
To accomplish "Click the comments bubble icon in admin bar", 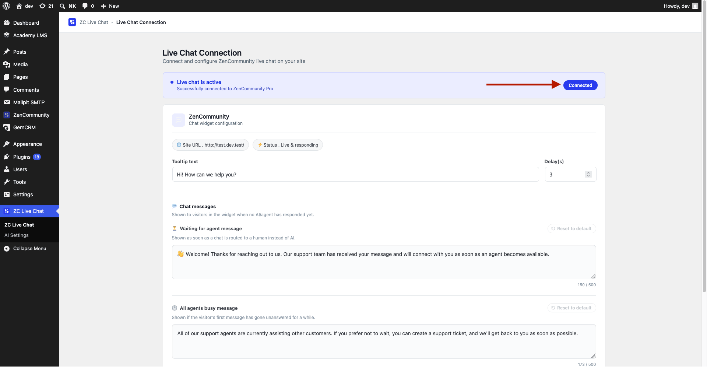I will click(x=85, y=6).
